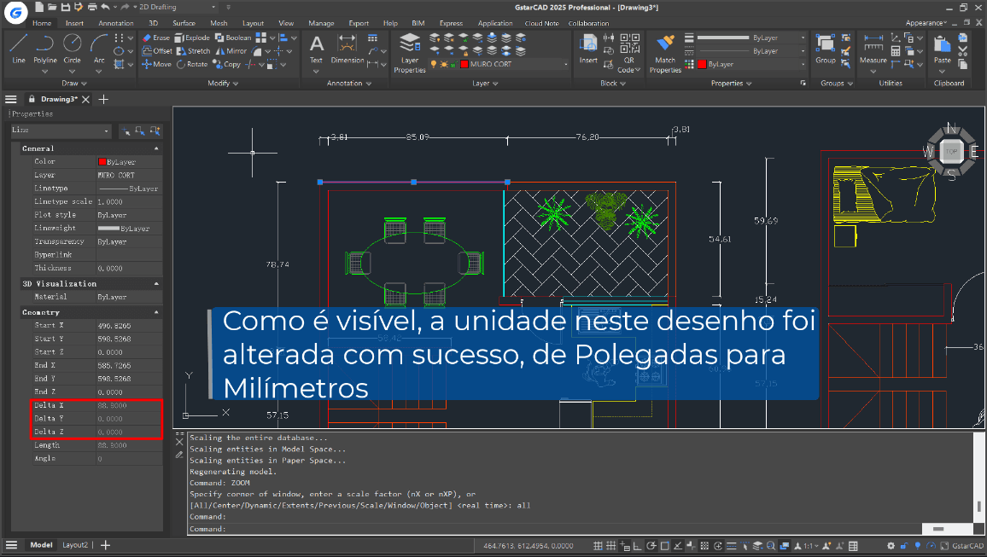This screenshot has width=987, height=557.
Task: Open the Home ribbon tab
Action: click(x=42, y=23)
